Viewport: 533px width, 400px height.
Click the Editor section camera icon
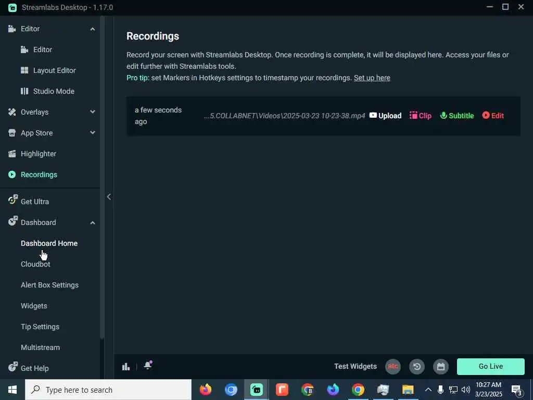(12, 29)
